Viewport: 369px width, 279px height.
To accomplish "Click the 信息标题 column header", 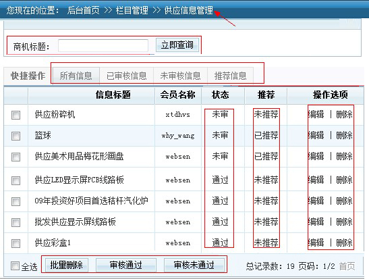I will (x=113, y=95).
